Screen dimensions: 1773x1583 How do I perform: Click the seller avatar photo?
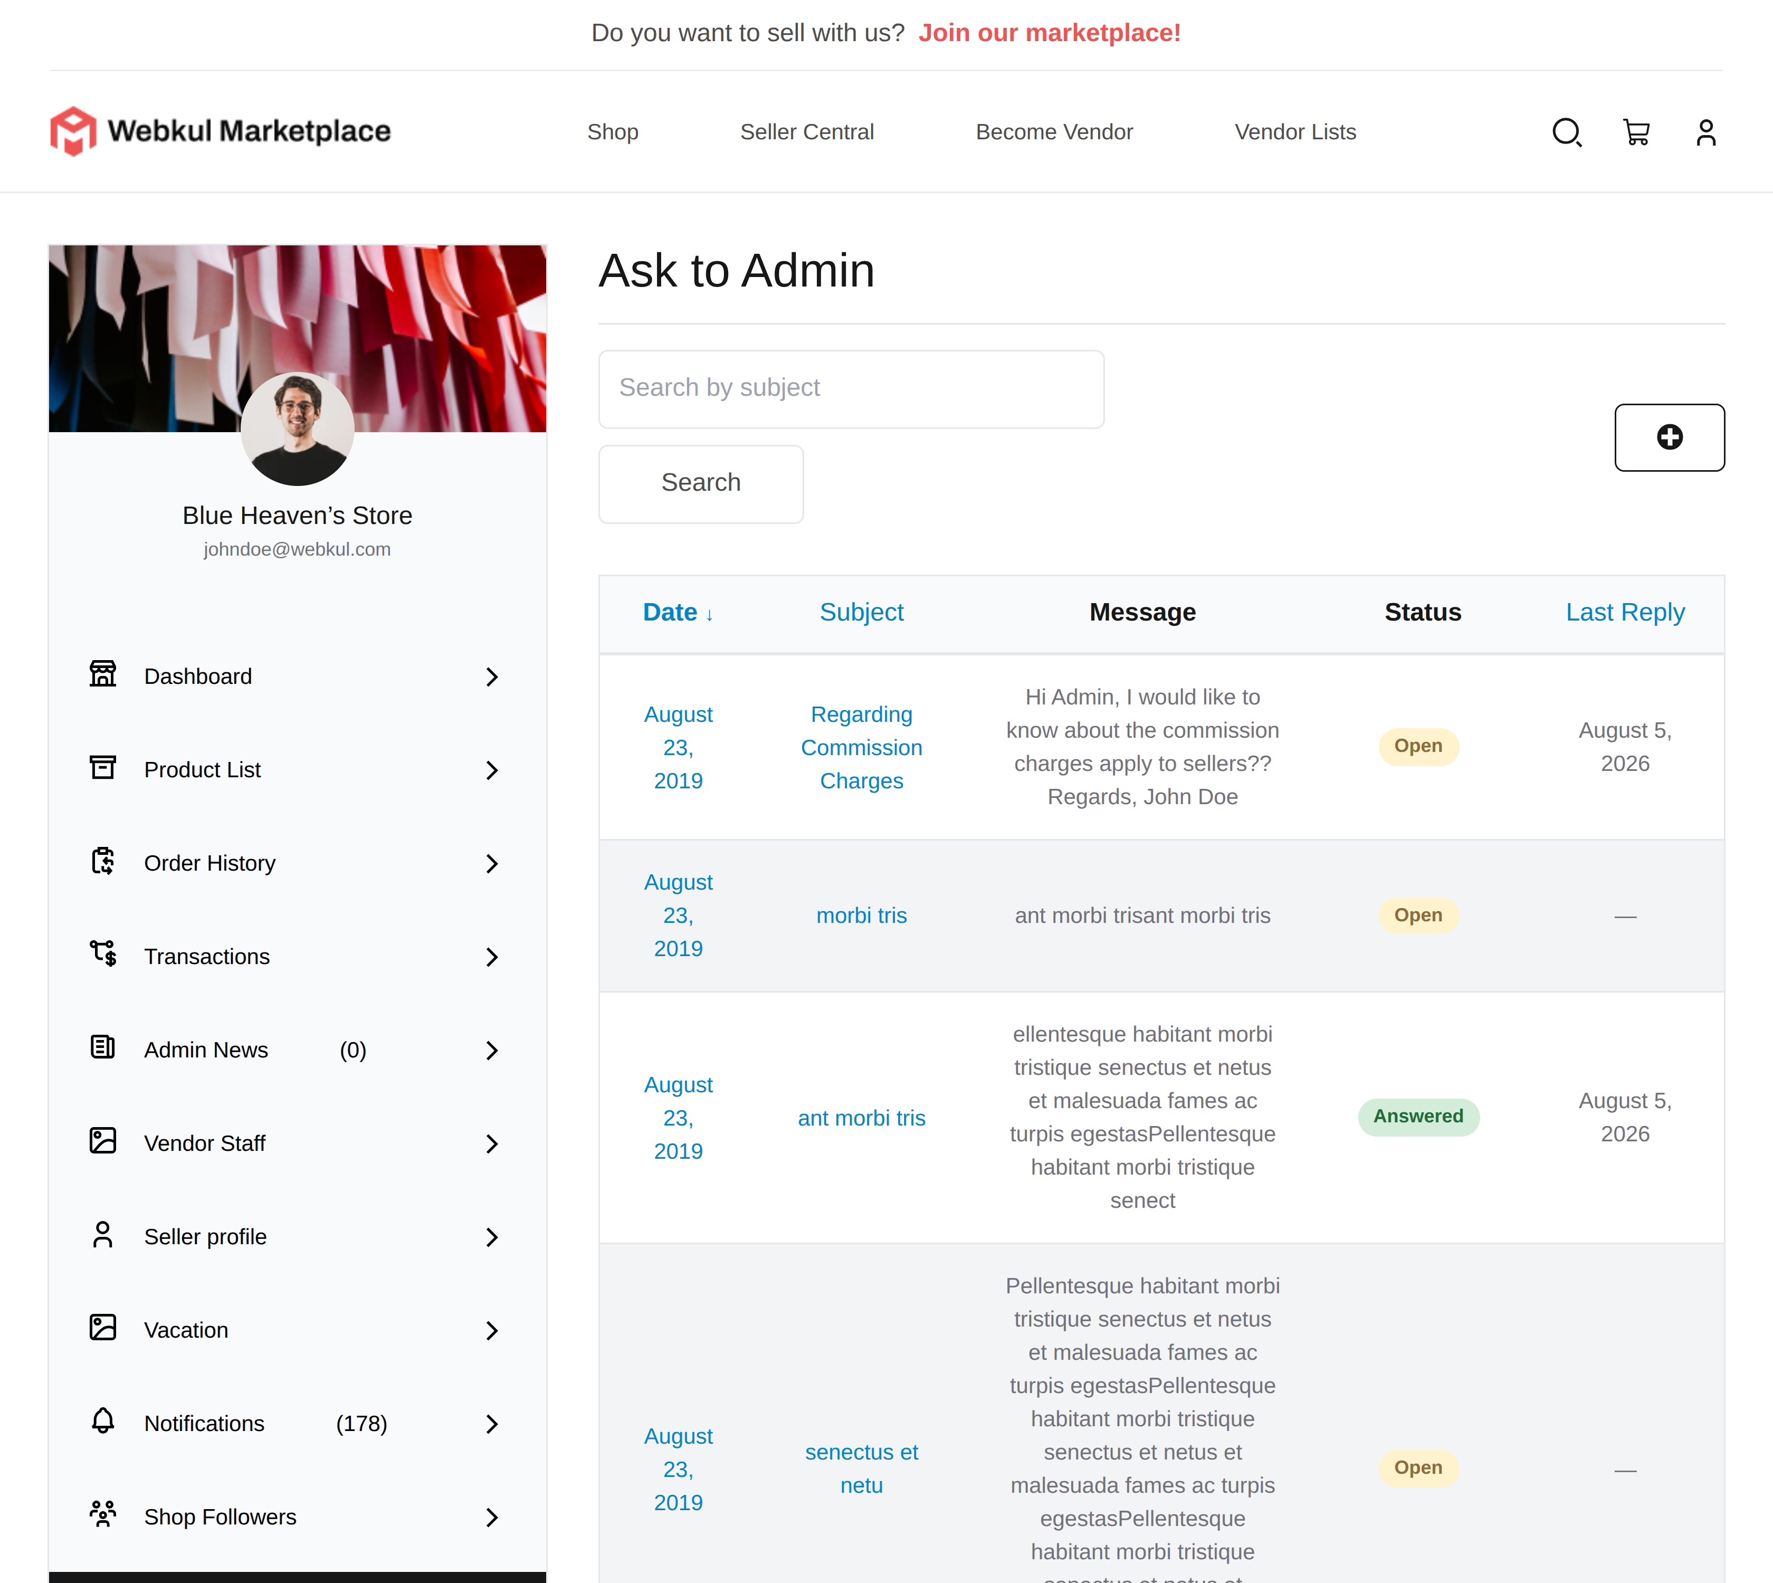[x=298, y=429]
